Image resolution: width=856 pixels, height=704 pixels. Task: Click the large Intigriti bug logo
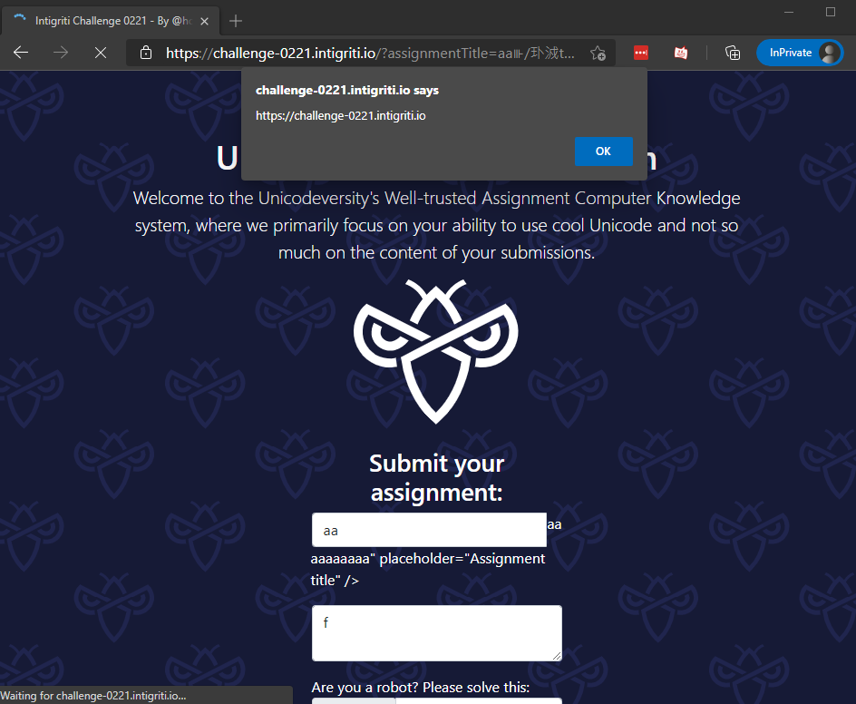pos(436,350)
